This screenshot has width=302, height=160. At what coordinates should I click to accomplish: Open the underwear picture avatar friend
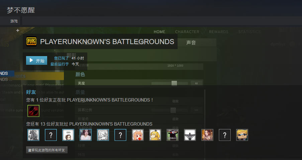pyautogui.click(x=190, y=135)
